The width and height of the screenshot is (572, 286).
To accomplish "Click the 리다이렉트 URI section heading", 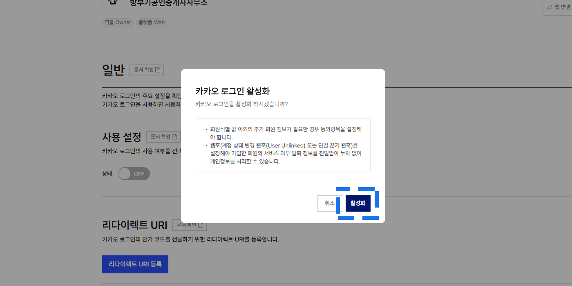I will click(135, 225).
